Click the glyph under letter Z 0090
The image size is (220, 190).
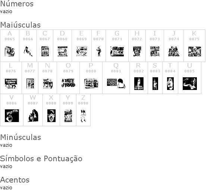tap(84, 116)
